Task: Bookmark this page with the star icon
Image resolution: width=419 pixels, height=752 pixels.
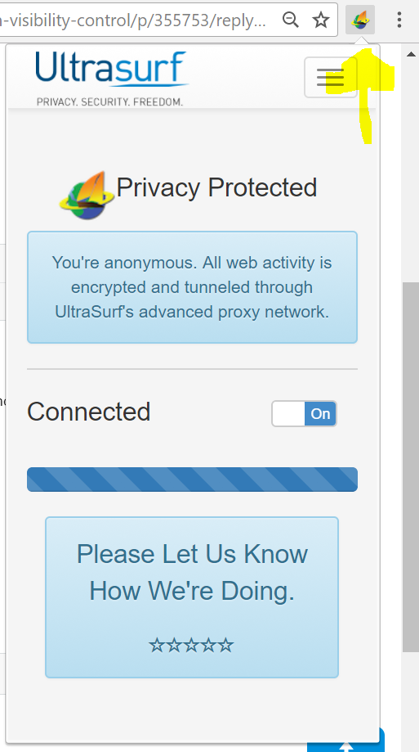Action: pyautogui.click(x=320, y=20)
